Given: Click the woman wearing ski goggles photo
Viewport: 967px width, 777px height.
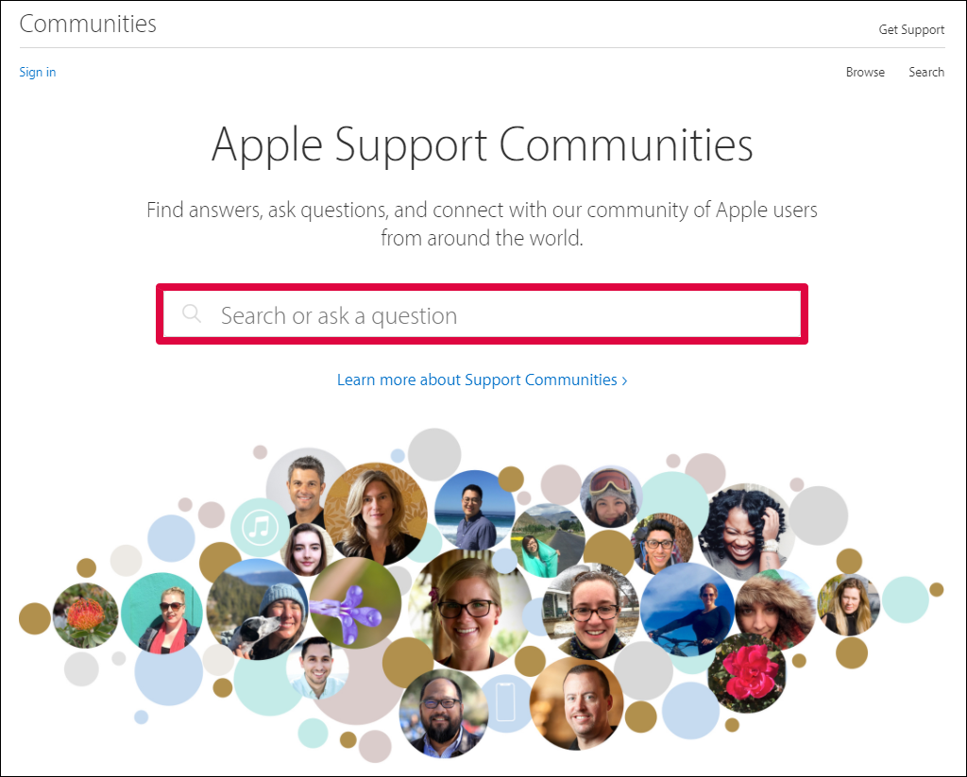Looking at the screenshot, I should point(611,497).
